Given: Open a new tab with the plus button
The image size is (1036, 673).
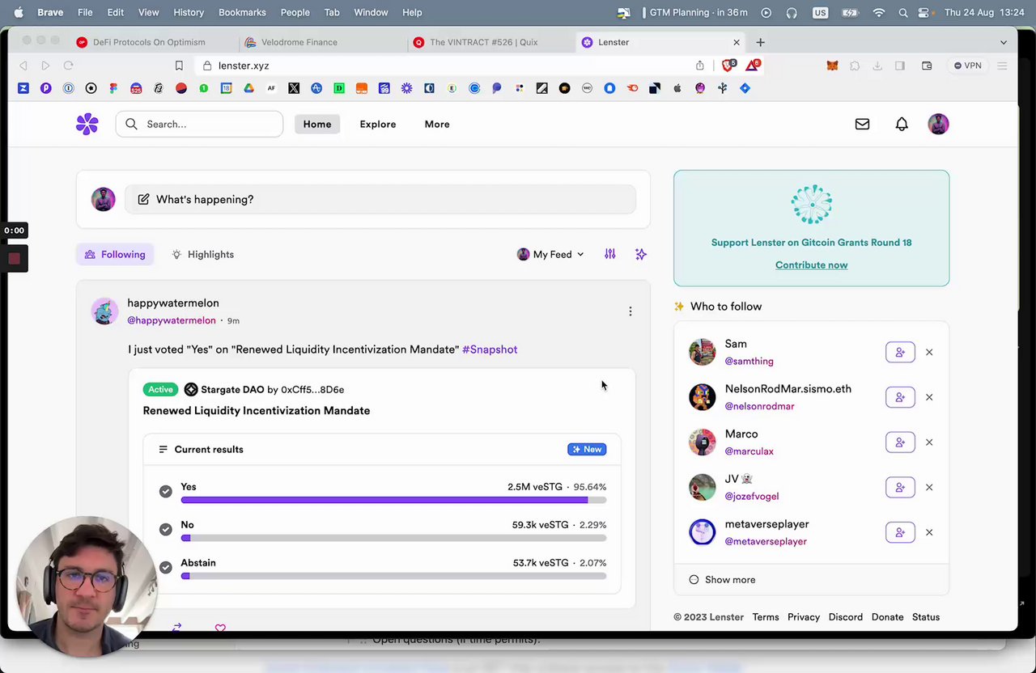Looking at the screenshot, I should [x=760, y=42].
